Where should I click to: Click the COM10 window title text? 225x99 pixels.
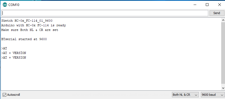point(14,5)
